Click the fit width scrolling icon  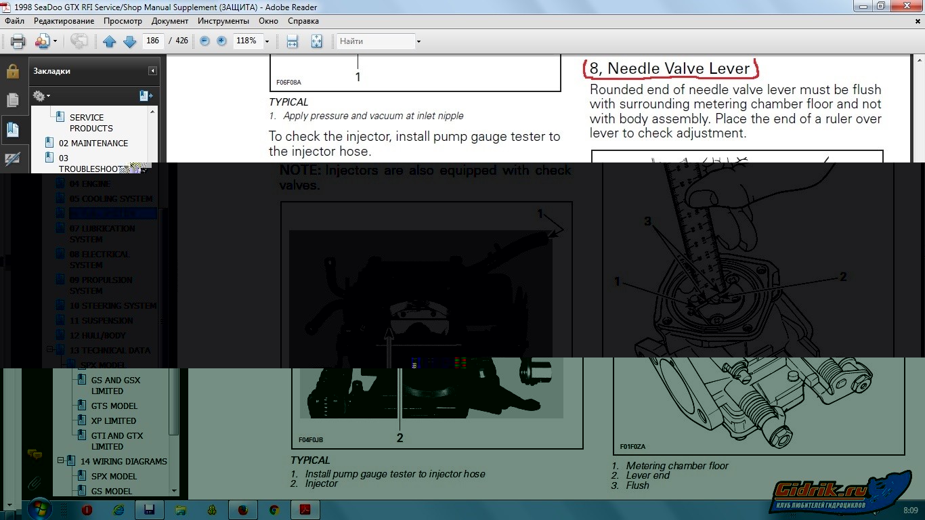pyautogui.click(x=293, y=41)
